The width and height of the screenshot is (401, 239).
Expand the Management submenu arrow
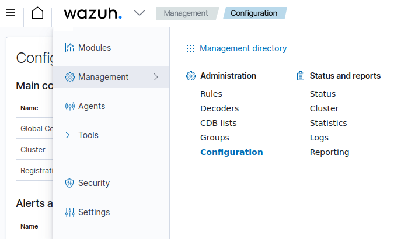[x=156, y=77]
